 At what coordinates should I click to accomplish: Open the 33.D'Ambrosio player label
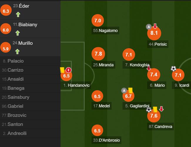point(106,140)
